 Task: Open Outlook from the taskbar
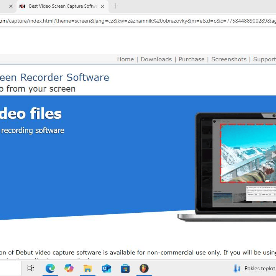click(x=107, y=268)
